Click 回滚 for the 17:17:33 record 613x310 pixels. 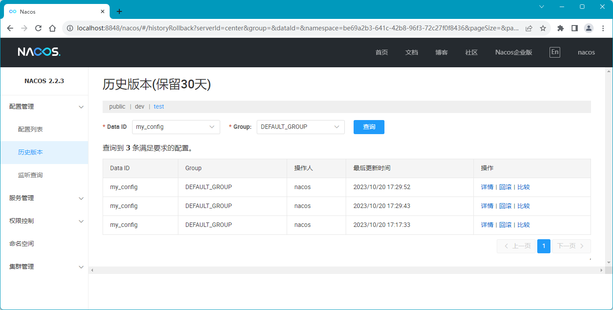pyautogui.click(x=505, y=225)
